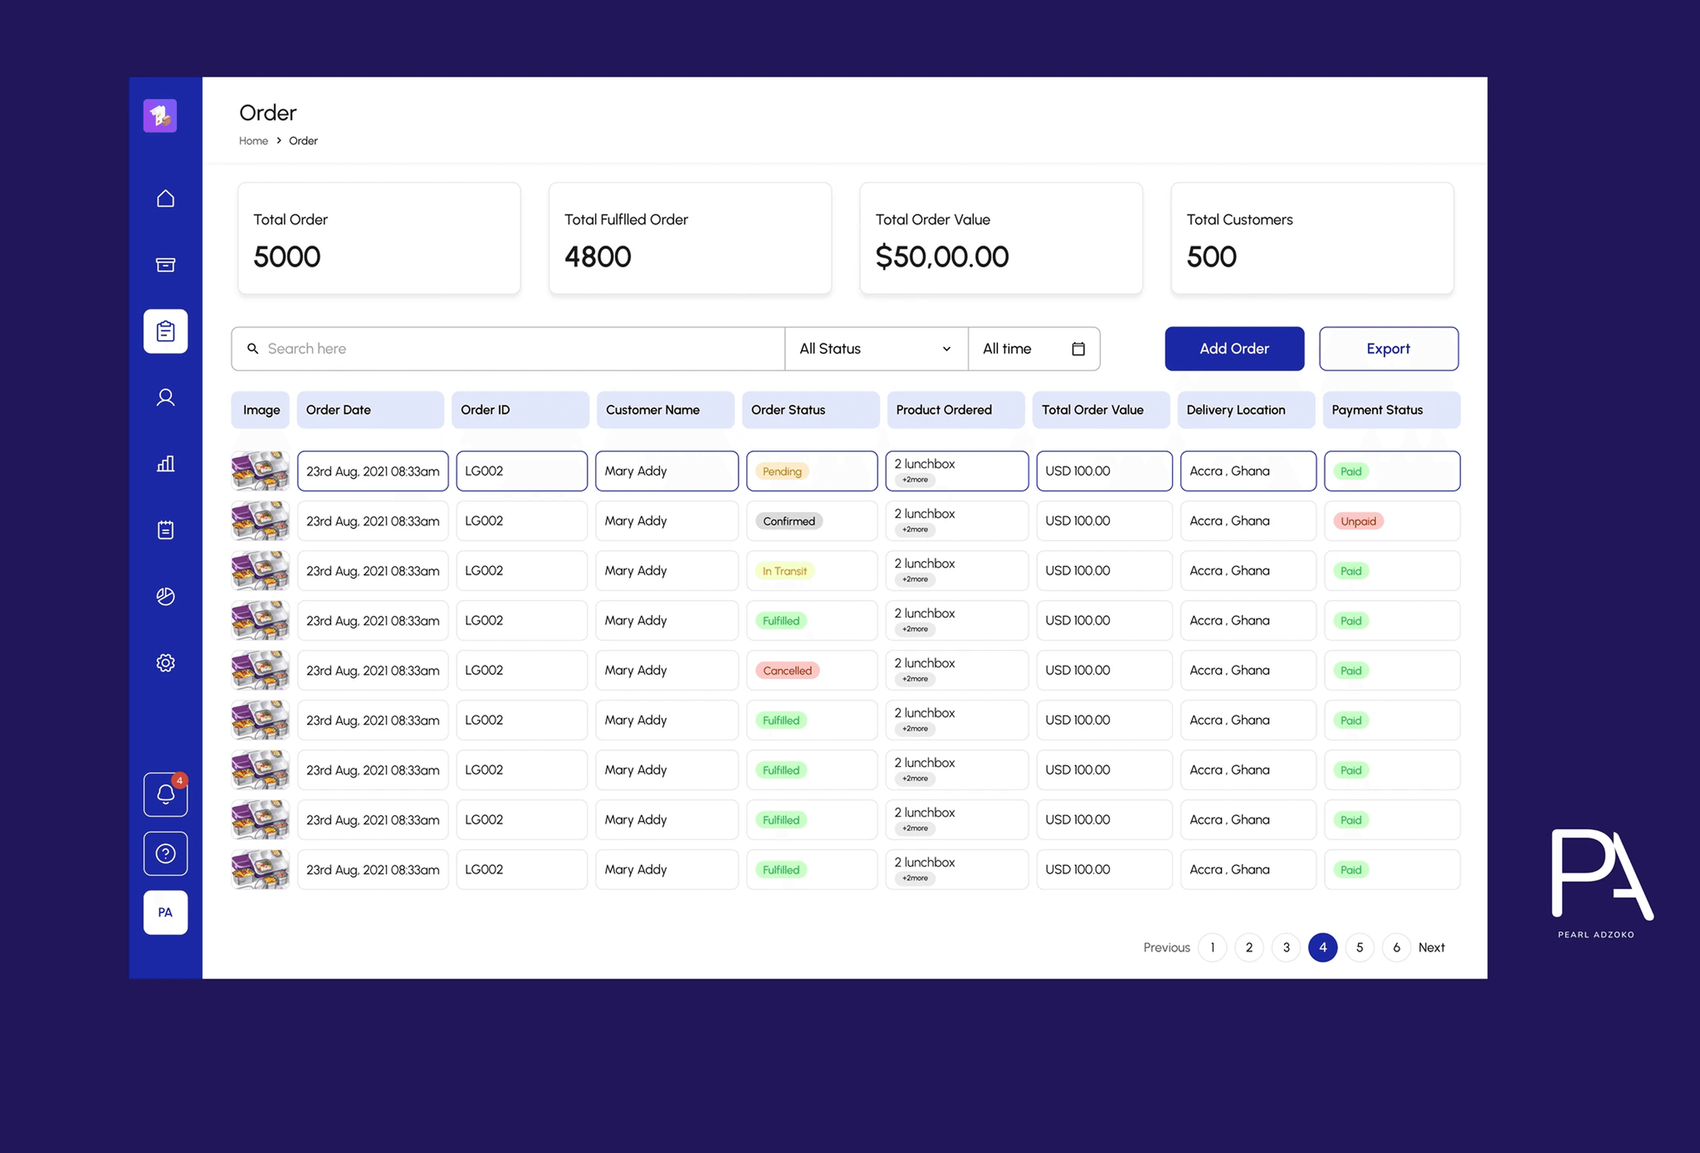The width and height of the screenshot is (1700, 1153).
Task: Open the Customers person icon in sidebar
Action: pyautogui.click(x=165, y=397)
